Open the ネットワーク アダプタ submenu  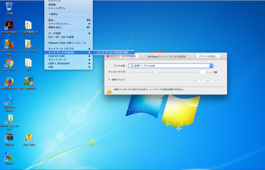point(68,49)
